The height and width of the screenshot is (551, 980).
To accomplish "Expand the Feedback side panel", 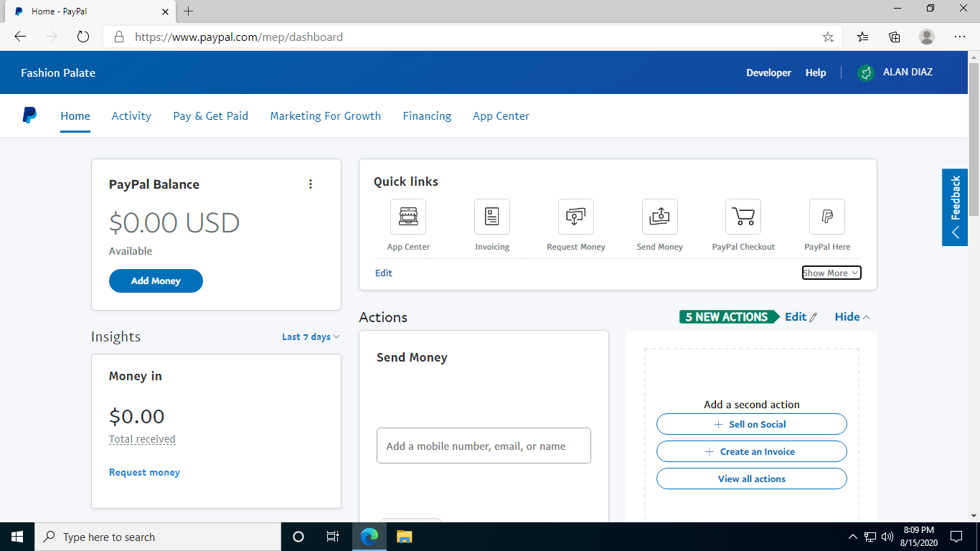I will tap(955, 207).
